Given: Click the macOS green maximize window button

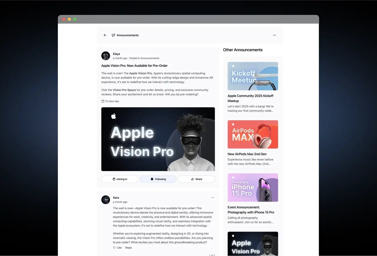Looking at the screenshot, I should click(75, 19).
